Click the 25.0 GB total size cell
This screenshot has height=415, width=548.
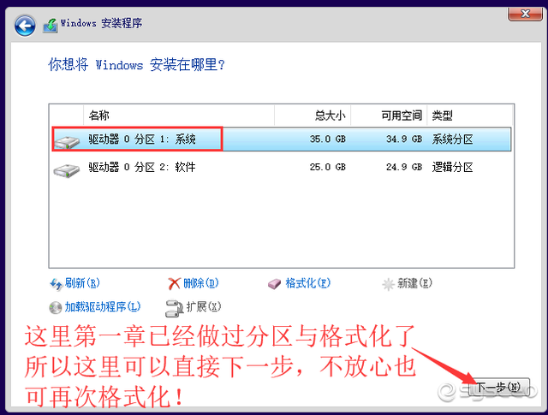(x=327, y=167)
